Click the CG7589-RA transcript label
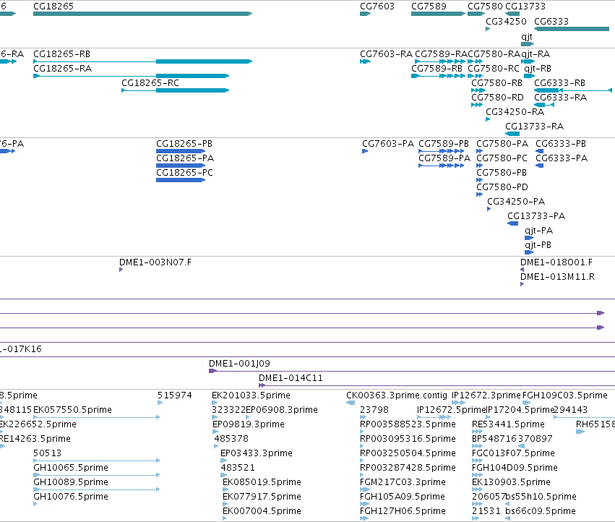Screen dimensions: 615x522 [442, 54]
